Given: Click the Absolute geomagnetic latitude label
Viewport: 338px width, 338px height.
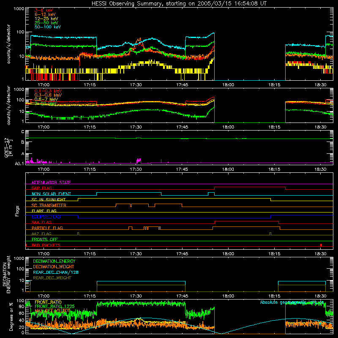Looking at the screenshot, I should point(292,303).
